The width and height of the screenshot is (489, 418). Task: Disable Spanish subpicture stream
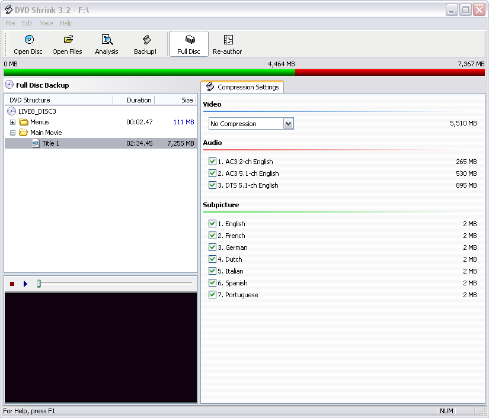click(212, 283)
